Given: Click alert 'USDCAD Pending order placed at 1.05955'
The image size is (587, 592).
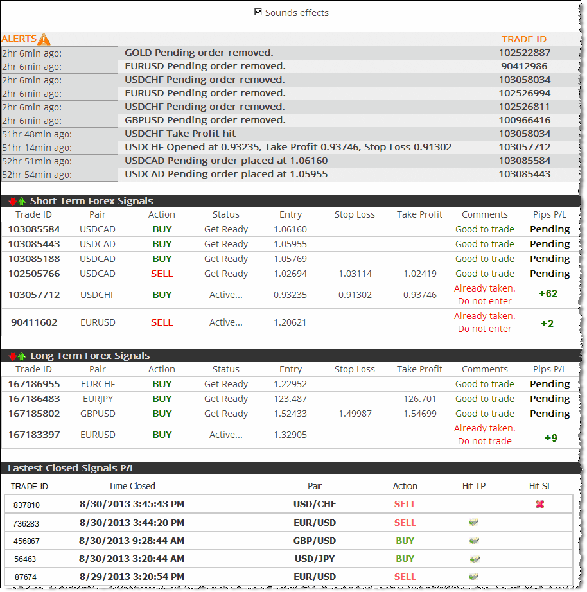Looking at the screenshot, I should tap(226, 174).
